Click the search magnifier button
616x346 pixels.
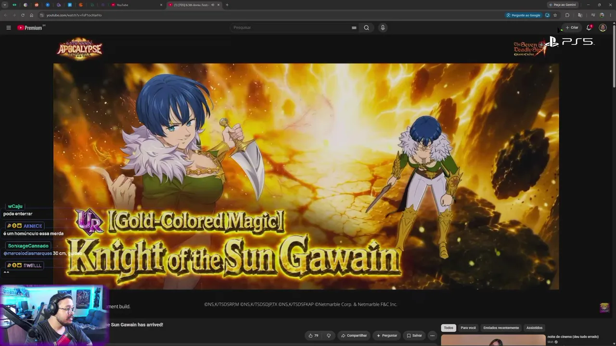(x=366, y=27)
